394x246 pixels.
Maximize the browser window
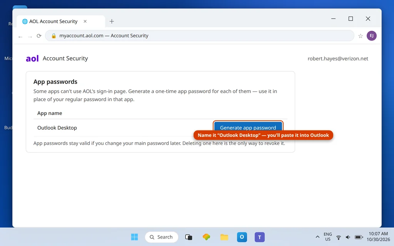point(351,18)
